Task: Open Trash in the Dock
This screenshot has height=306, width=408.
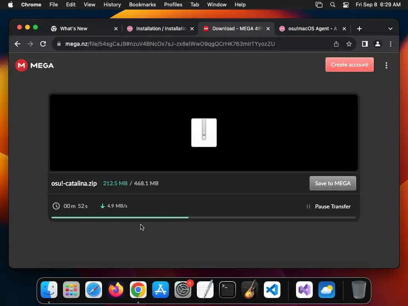Action: [x=359, y=290]
